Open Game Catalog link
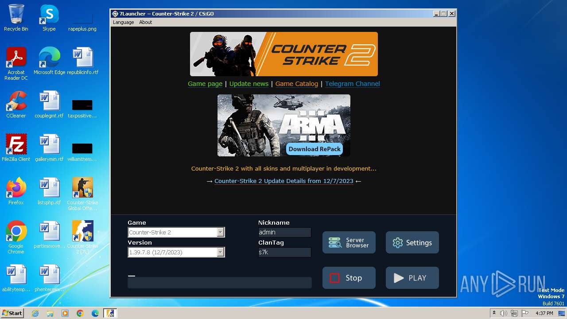This screenshot has width=567, height=319. click(297, 84)
